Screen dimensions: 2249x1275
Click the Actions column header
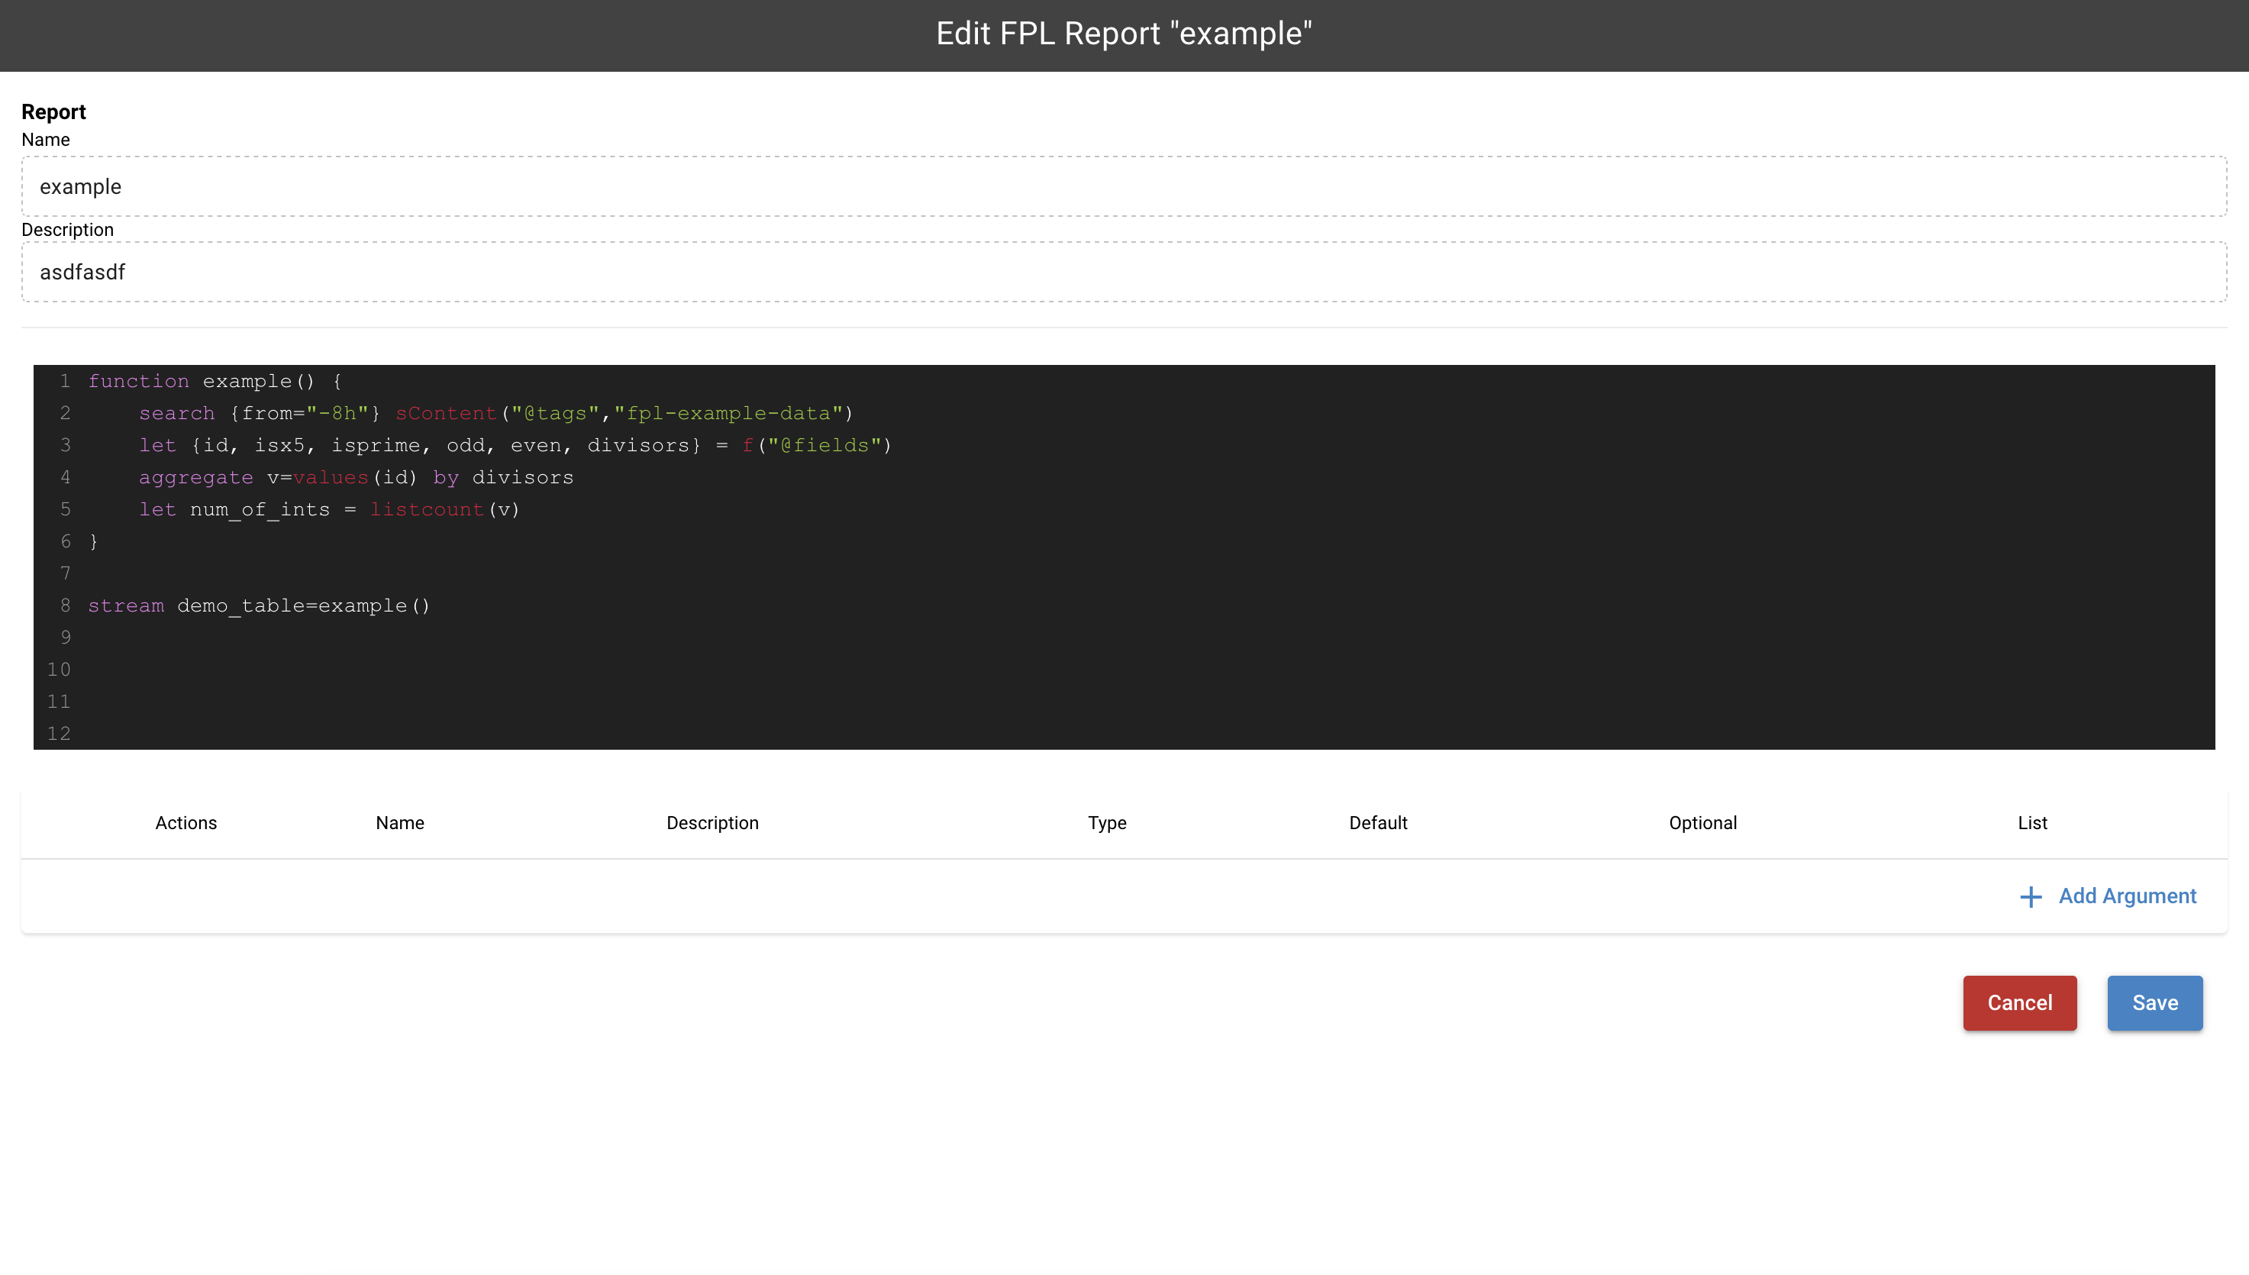(x=186, y=823)
